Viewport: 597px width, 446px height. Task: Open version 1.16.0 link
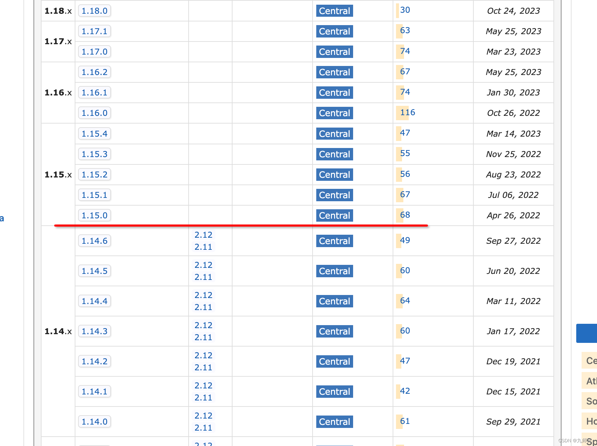(x=94, y=113)
